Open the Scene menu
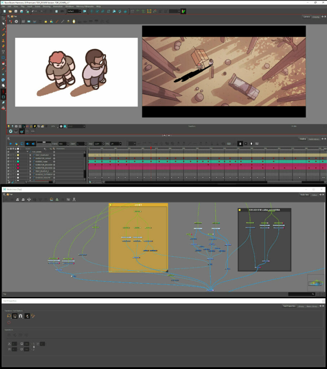This screenshot has height=369, width=327. coord(38,6)
